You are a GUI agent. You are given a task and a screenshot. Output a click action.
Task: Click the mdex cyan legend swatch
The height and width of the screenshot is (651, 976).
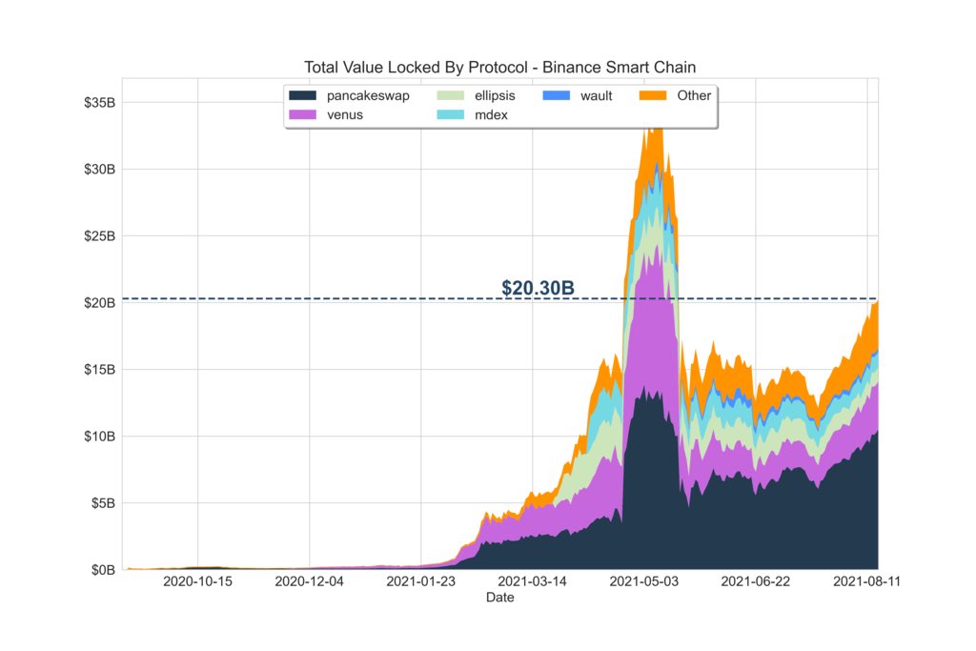pos(450,114)
